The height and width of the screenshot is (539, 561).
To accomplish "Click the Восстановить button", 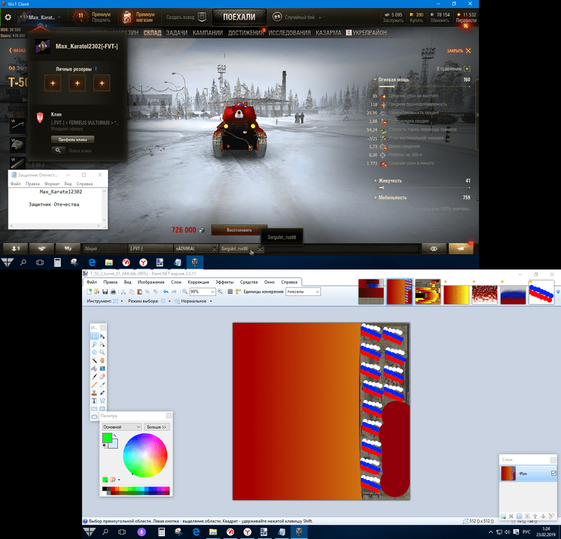I will [x=239, y=230].
